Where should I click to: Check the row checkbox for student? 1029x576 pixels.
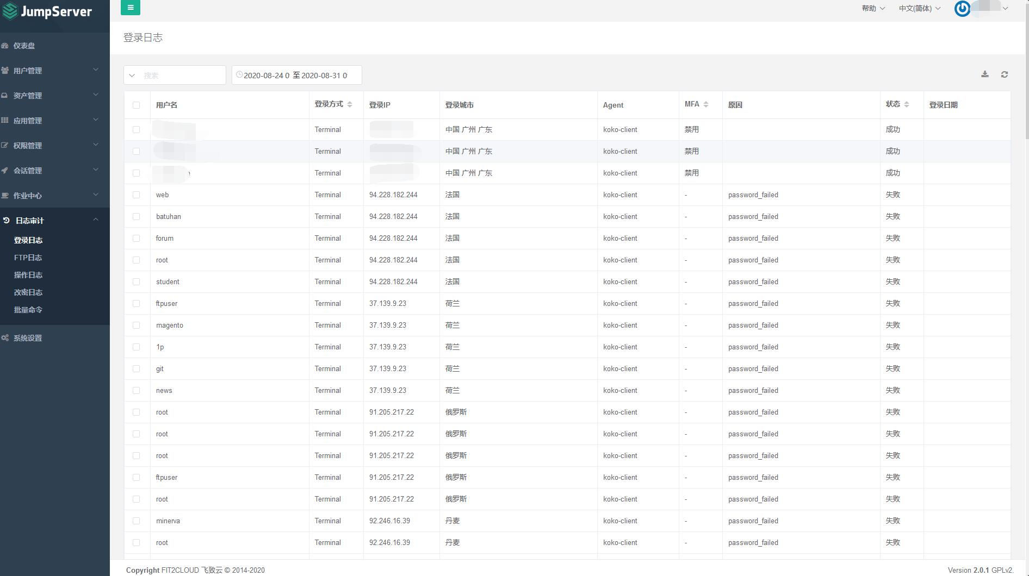pyautogui.click(x=136, y=282)
